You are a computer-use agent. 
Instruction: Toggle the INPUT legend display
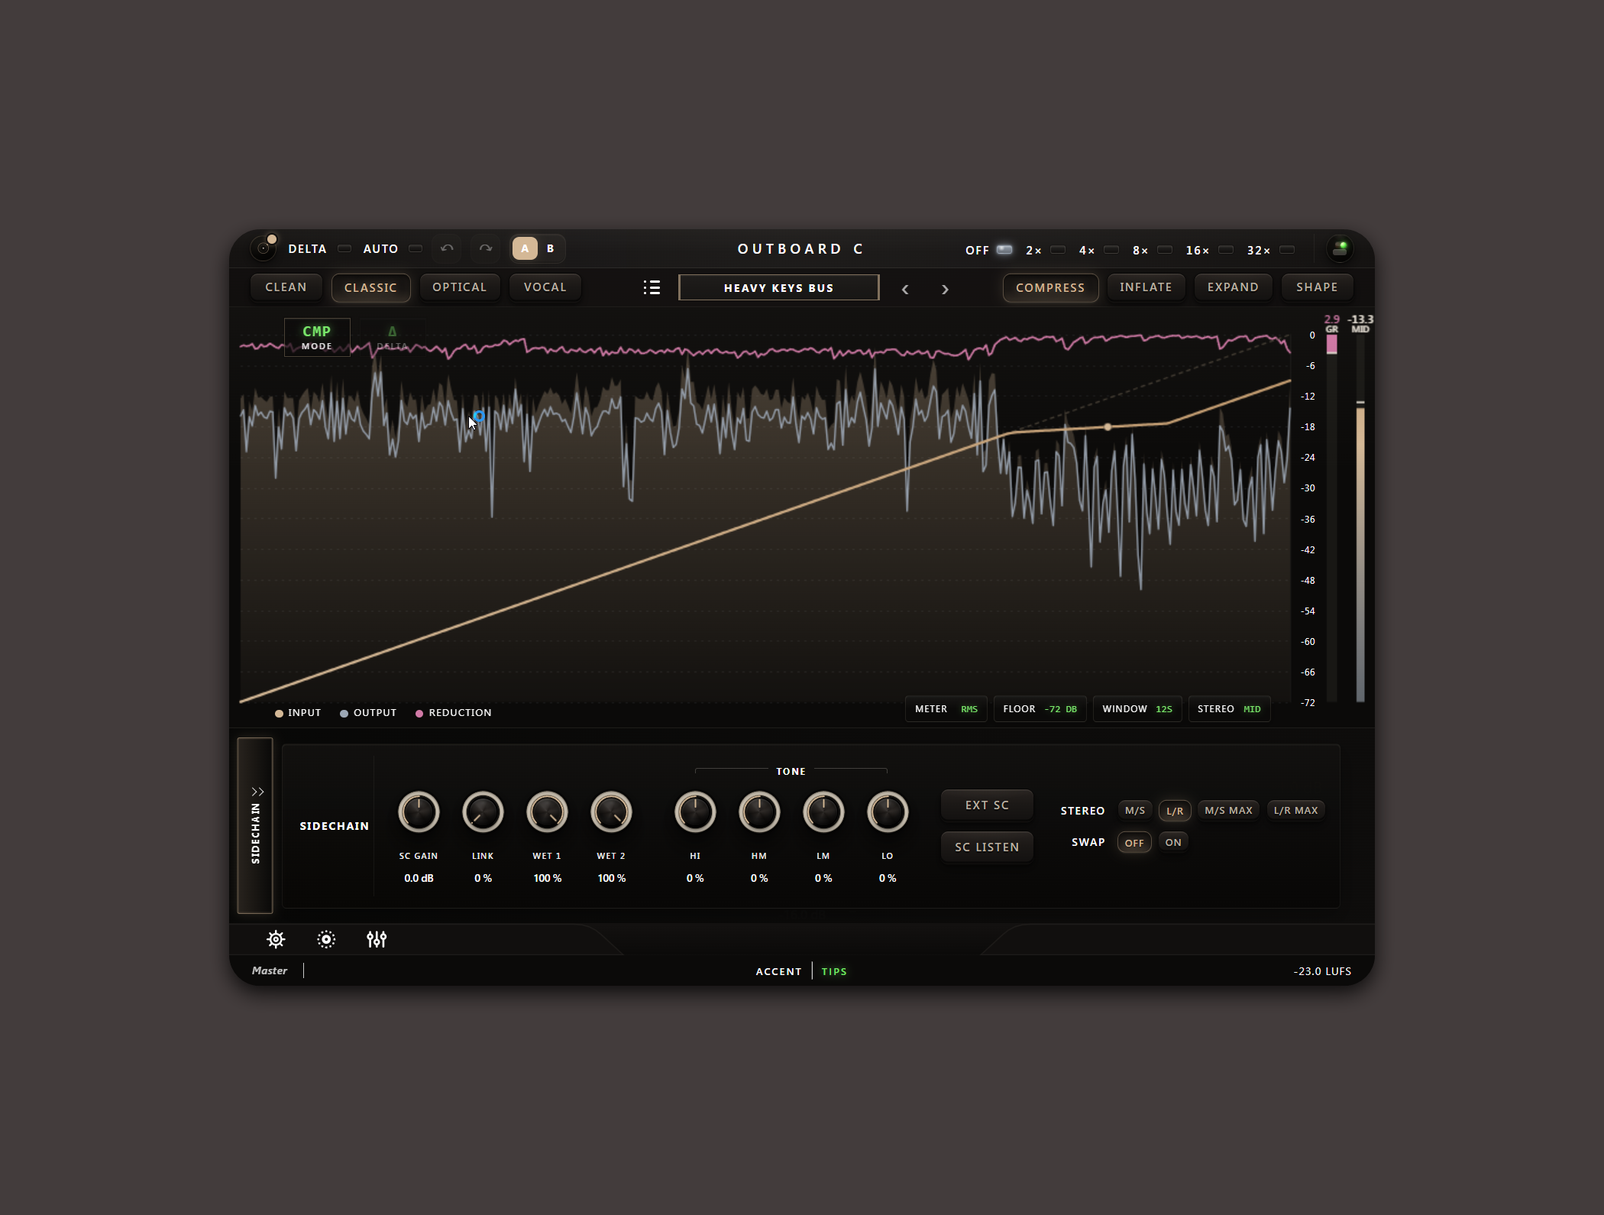tap(298, 713)
